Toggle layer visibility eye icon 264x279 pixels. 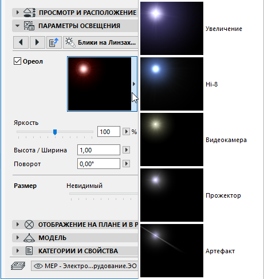pos(38,266)
